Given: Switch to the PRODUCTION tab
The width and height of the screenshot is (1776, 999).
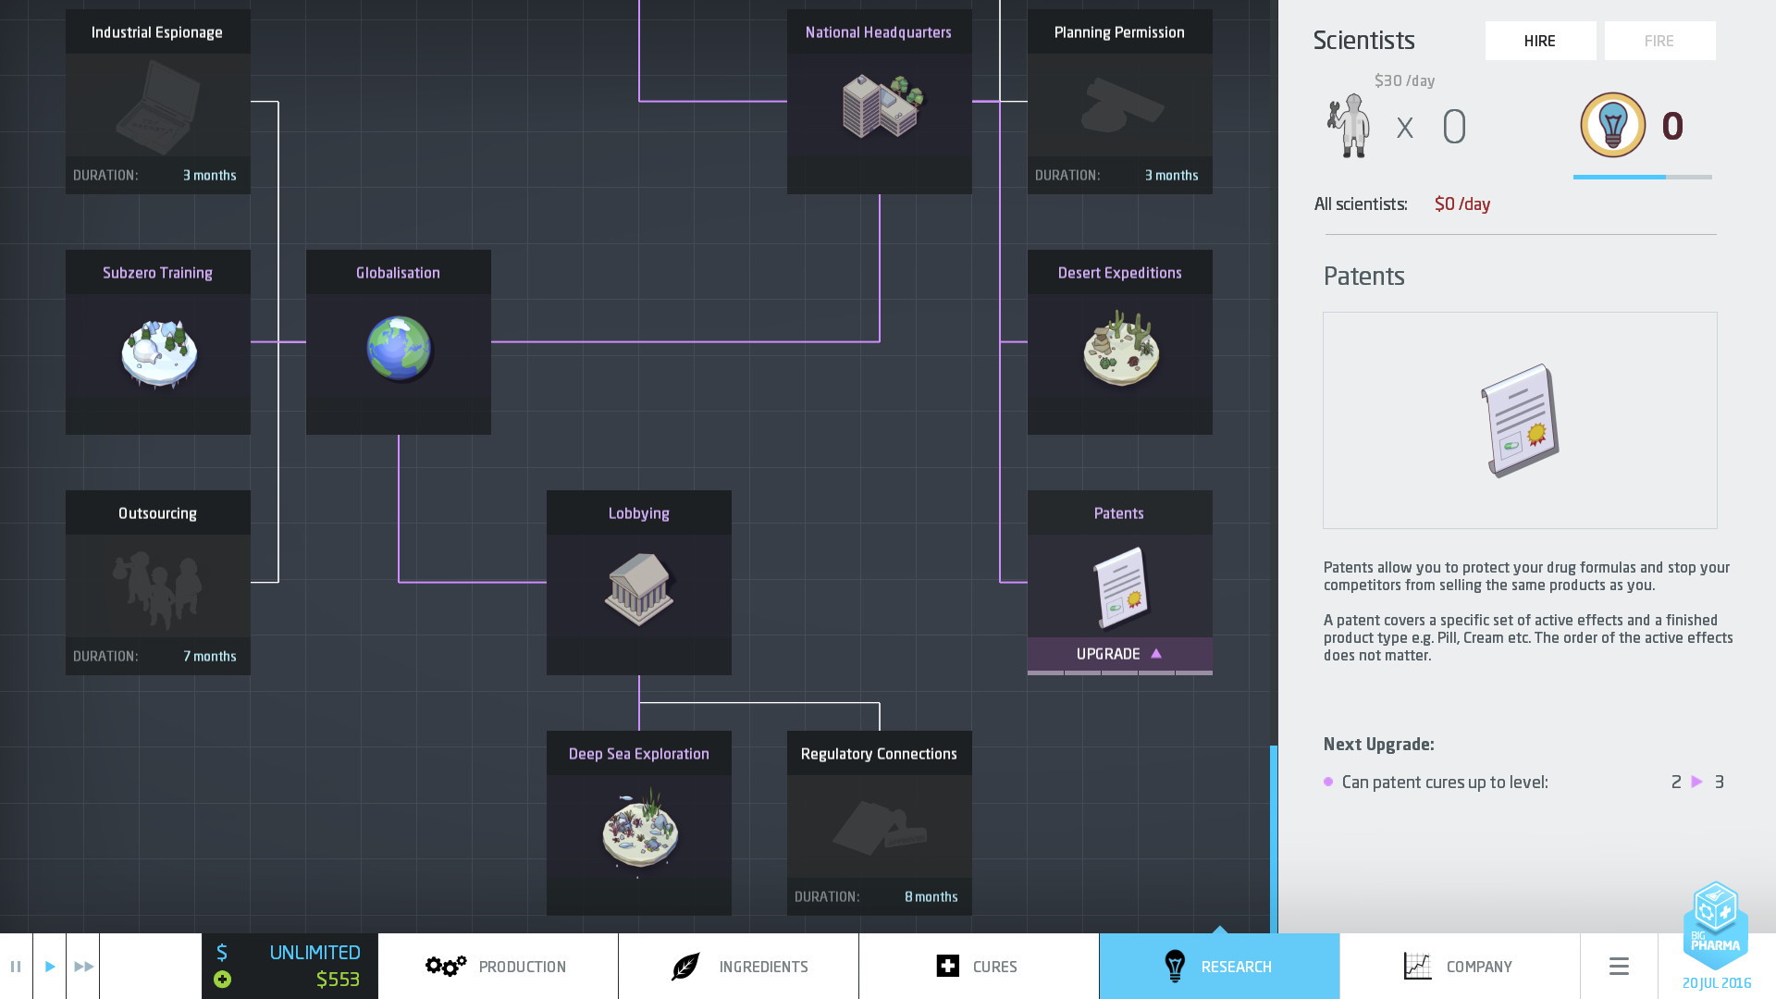Looking at the screenshot, I should tap(494, 965).
